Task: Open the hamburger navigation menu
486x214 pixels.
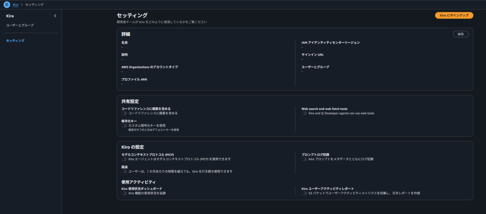Action: click(x=7, y=4)
